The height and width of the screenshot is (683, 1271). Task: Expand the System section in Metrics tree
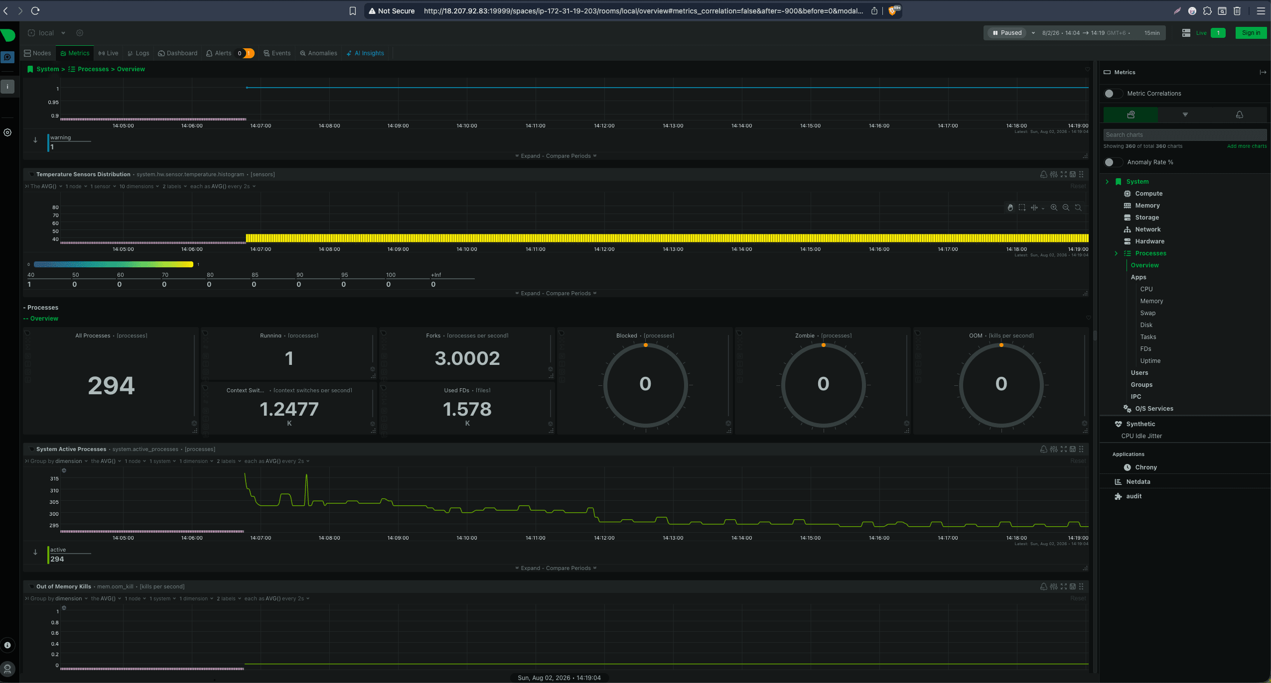tap(1107, 182)
